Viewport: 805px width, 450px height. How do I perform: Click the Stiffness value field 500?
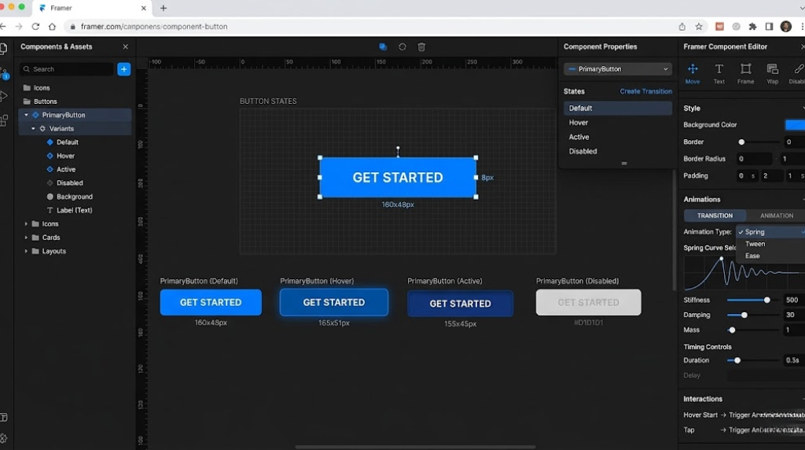pyautogui.click(x=793, y=300)
